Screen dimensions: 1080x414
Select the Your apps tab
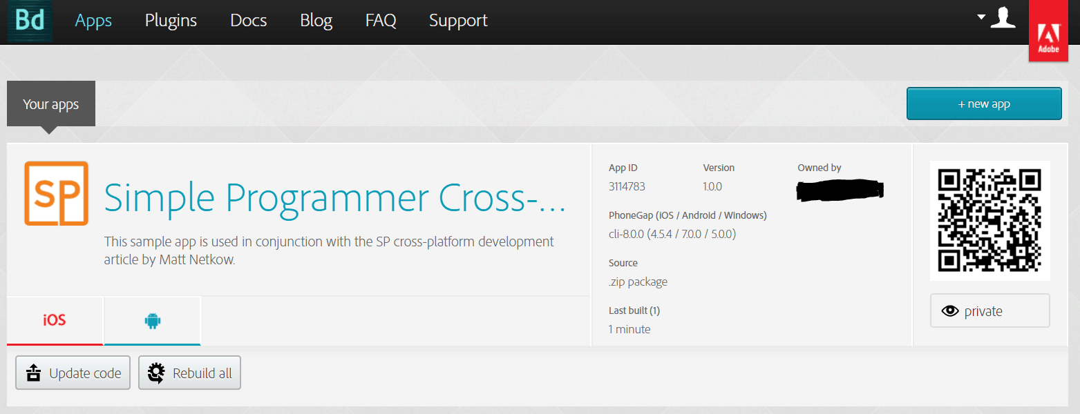[51, 104]
